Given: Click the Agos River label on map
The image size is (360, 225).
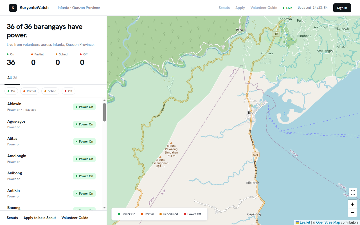Looking at the screenshot, I should [x=173, y=64].
